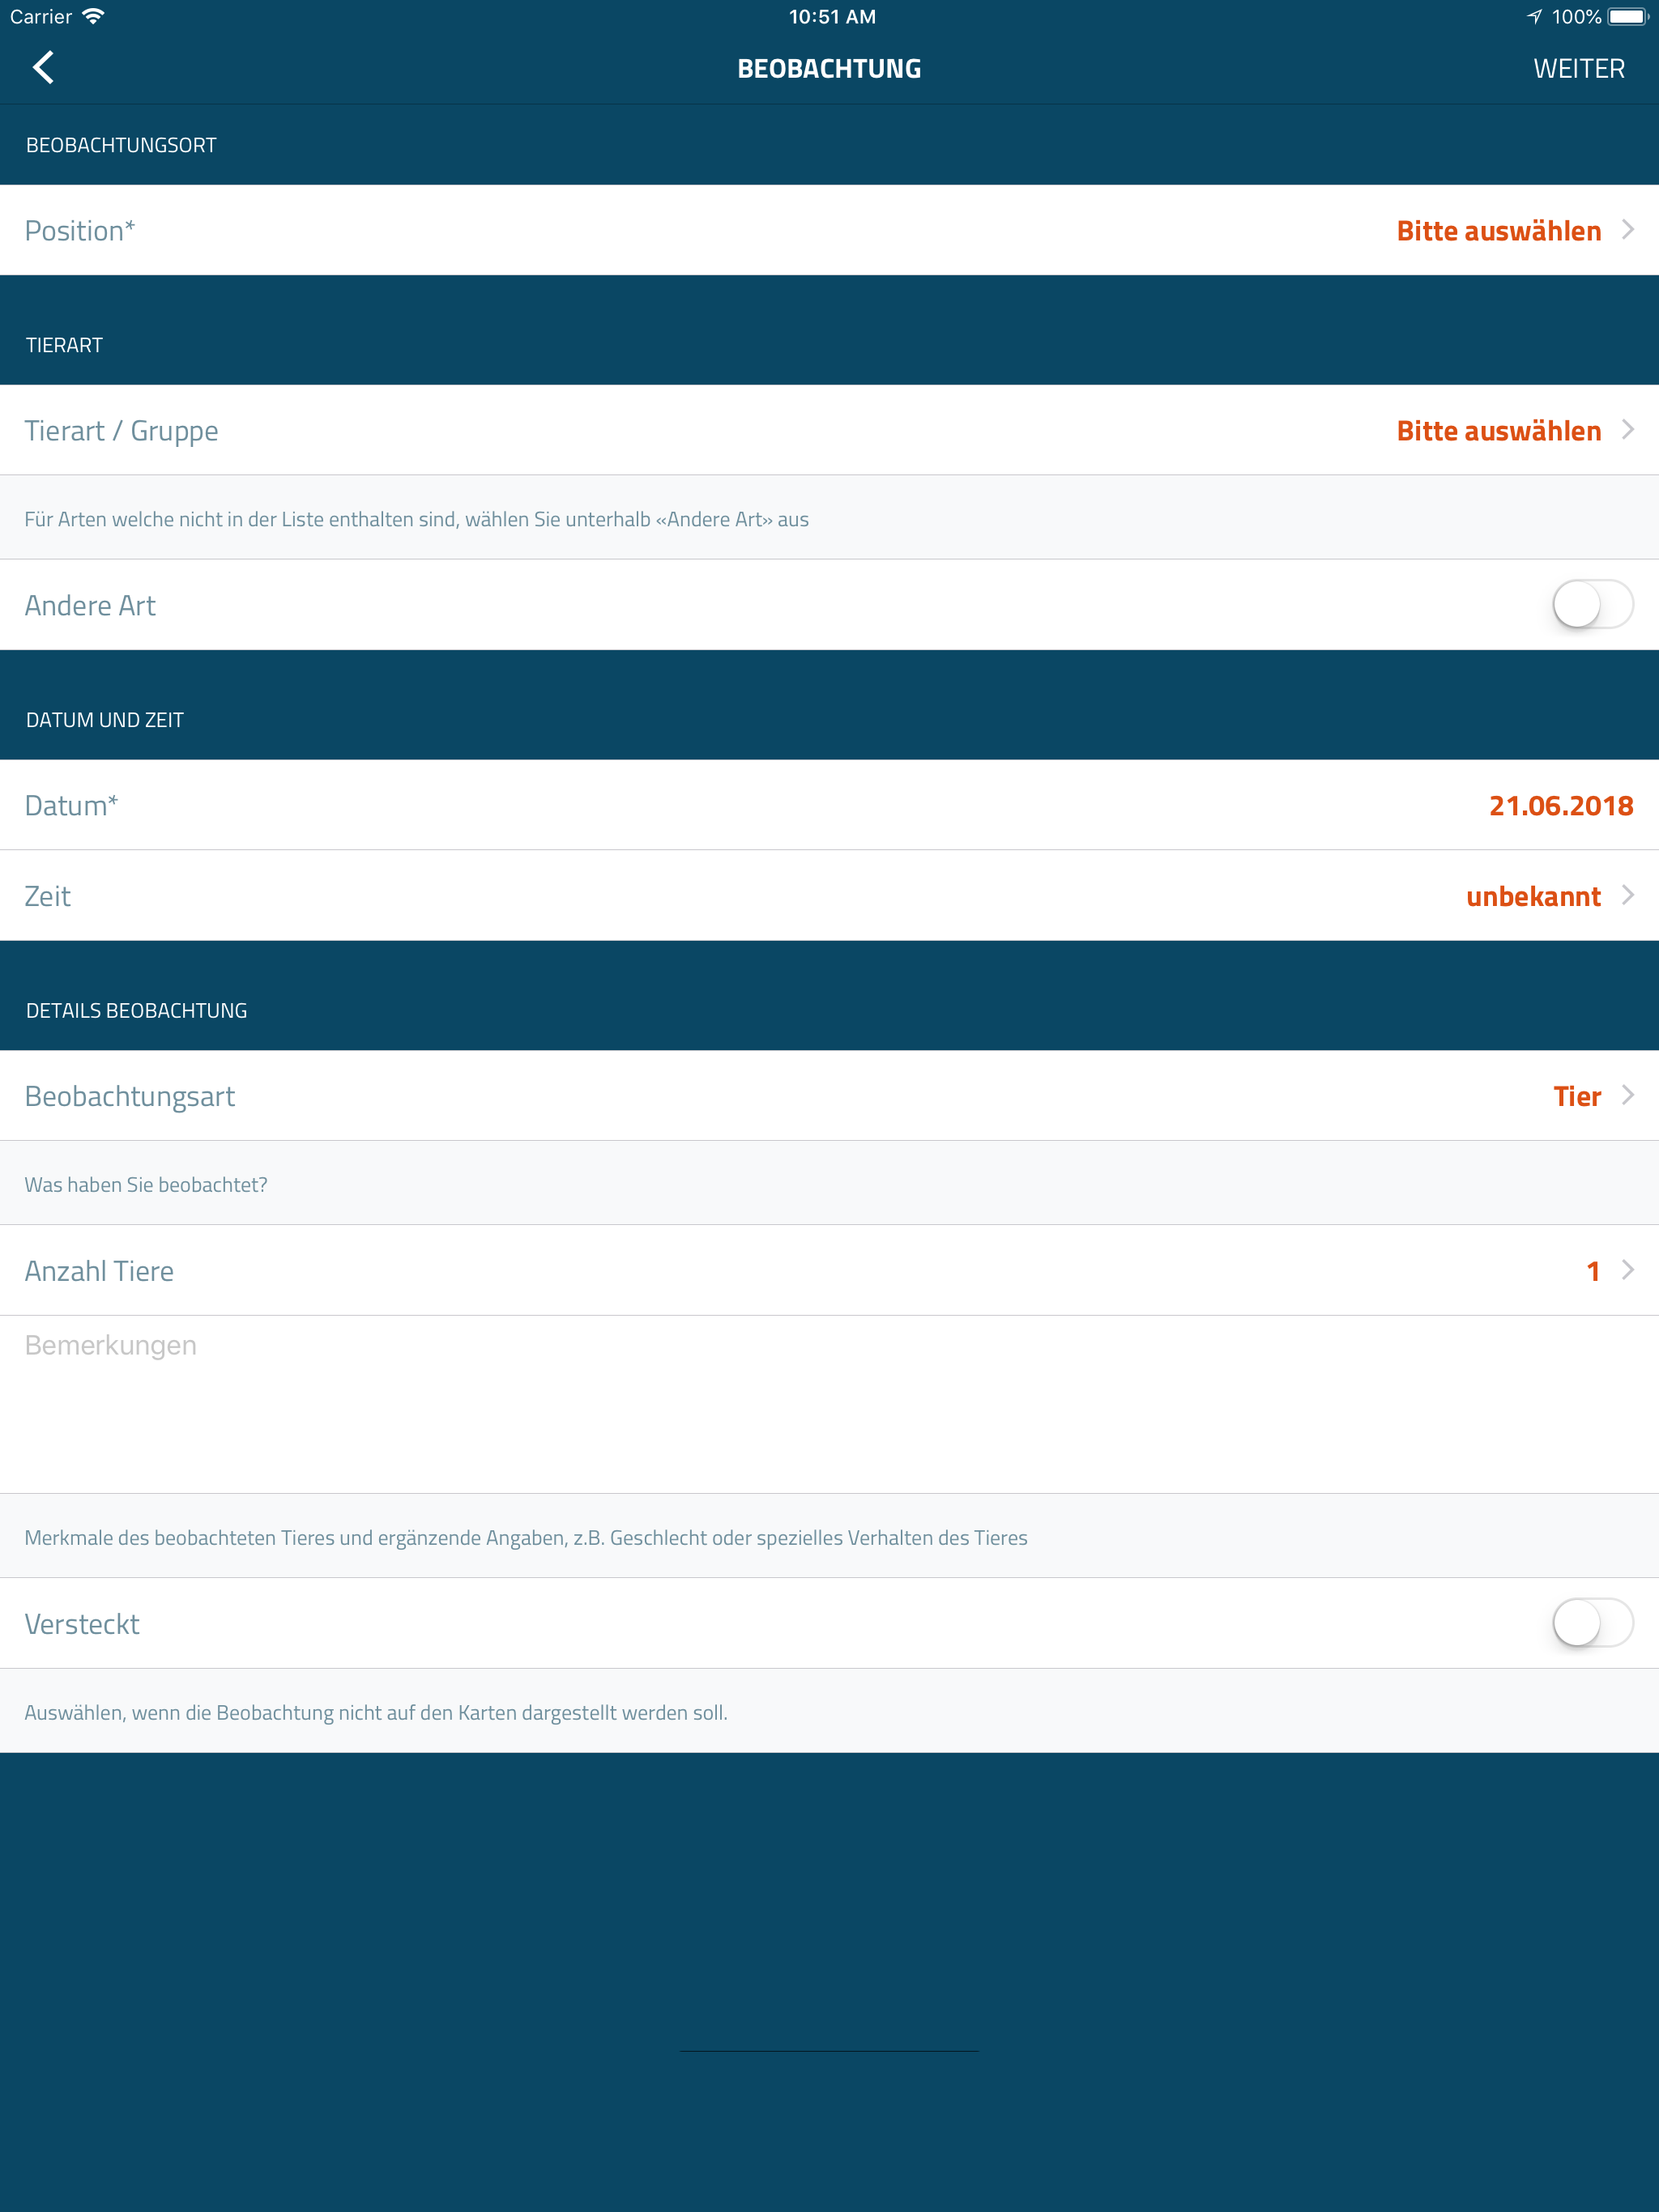Image resolution: width=1659 pixels, height=2212 pixels.
Task: Click the location services arrow icon
Action: pos(1534,16)
